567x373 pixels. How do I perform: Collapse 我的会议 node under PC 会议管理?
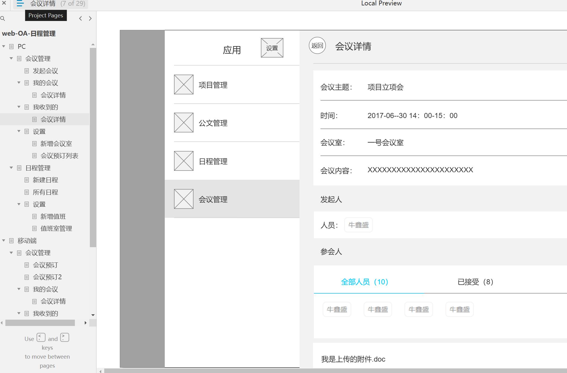(19, 83)
